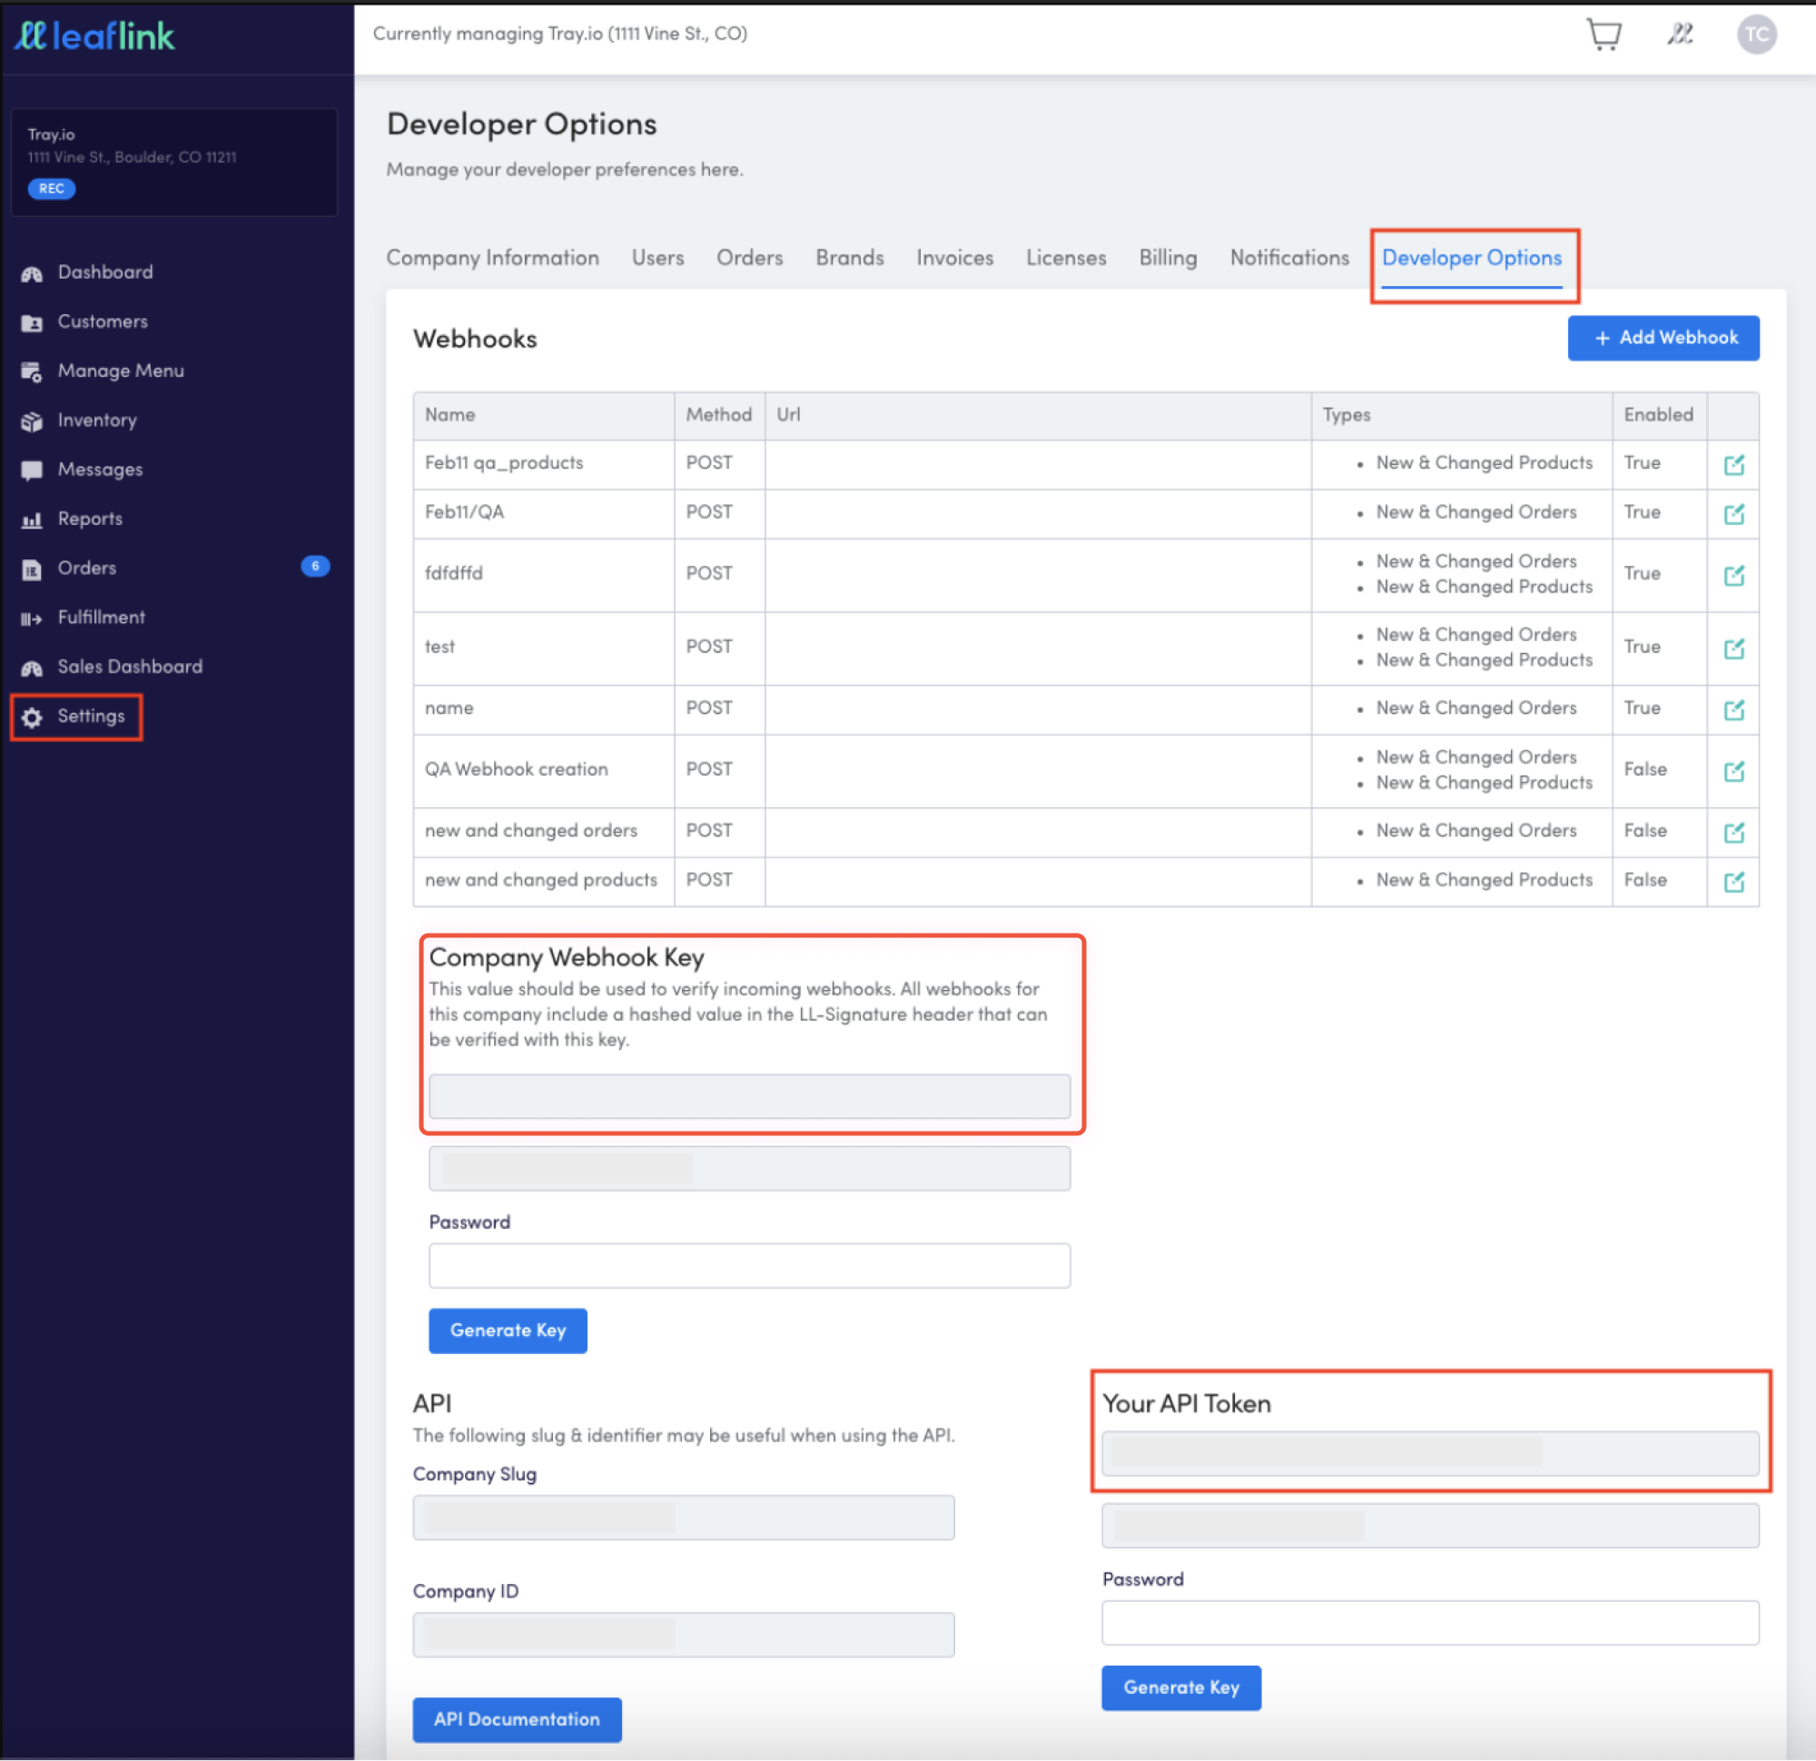Viewport: 1816px width, 1761px height.
Task: Click the Company Slug field
Action: [x=684, y=1519]
